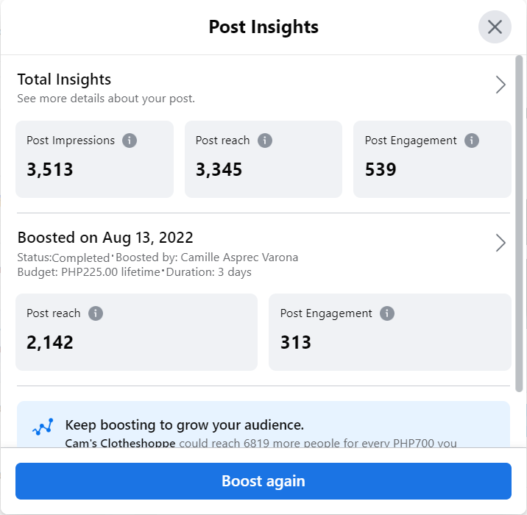Close the Post Insights dialog
This screenshot has height=515, width=527.
pos(495,27)
